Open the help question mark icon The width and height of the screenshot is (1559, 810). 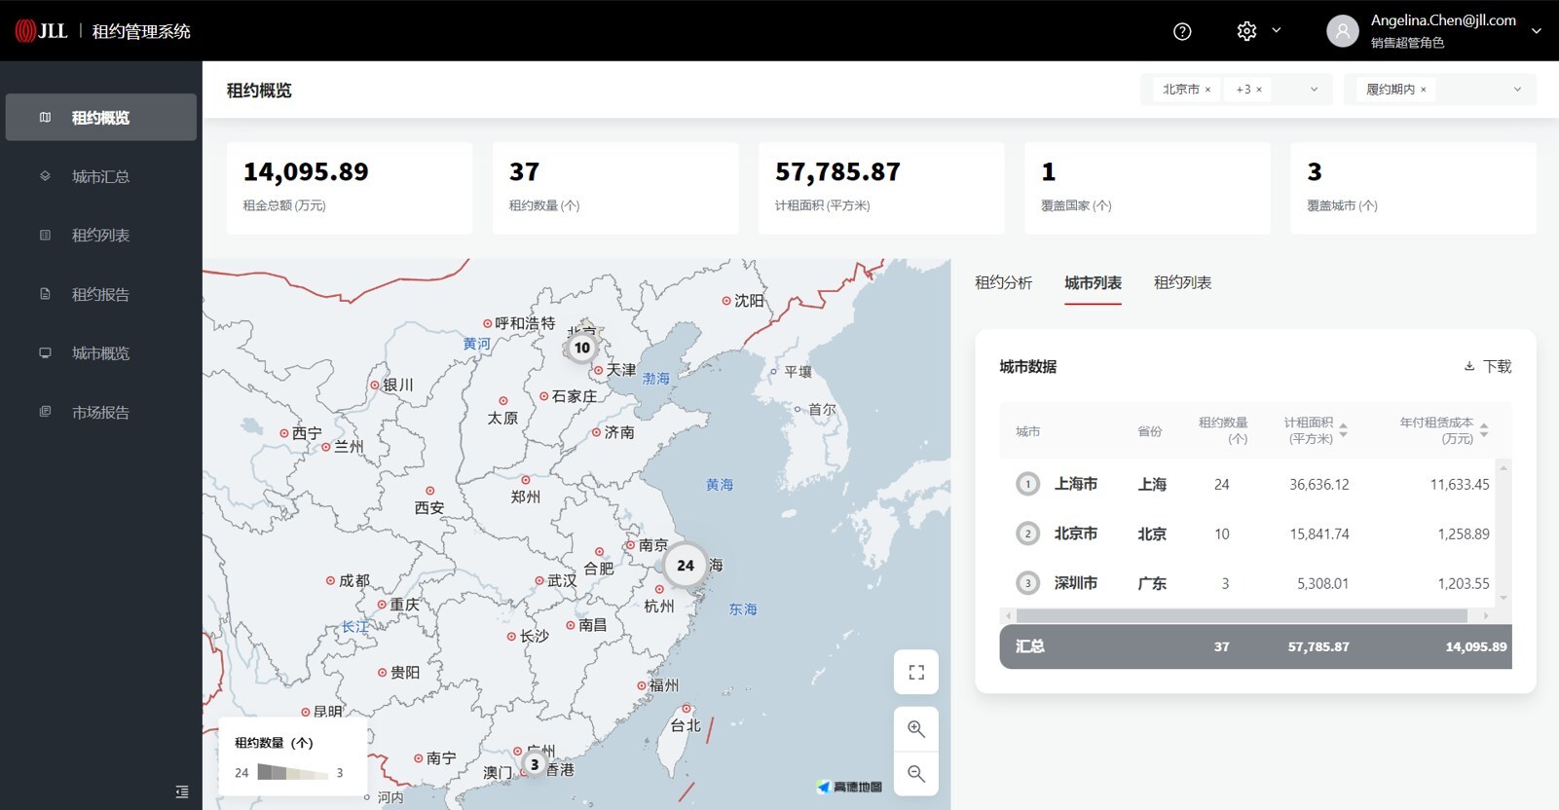1182,31
